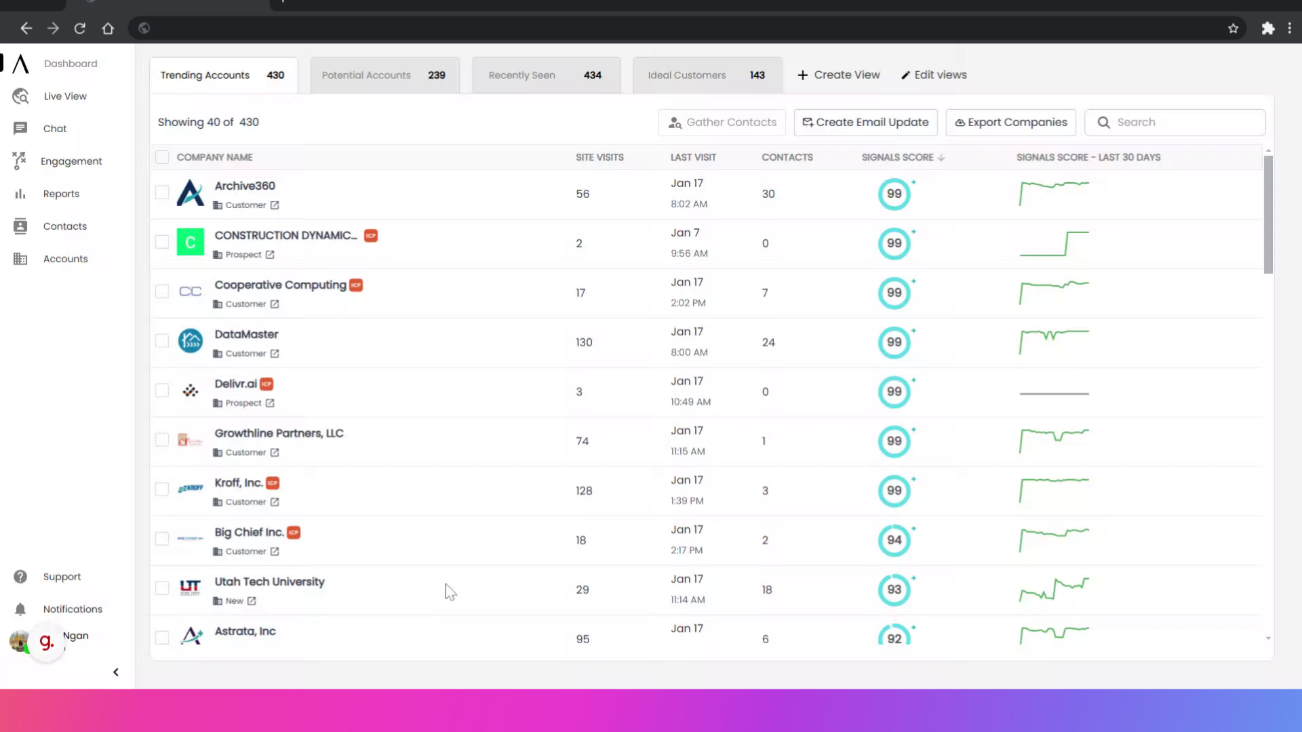
Task: Sort by Signals Score column arrow
Action: [x=941, y=157]
